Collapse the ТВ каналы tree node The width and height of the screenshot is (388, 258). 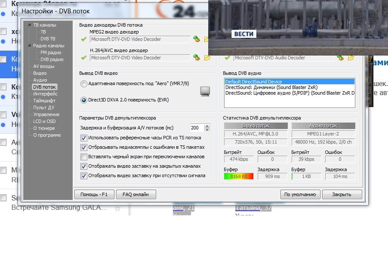(30, 25)
